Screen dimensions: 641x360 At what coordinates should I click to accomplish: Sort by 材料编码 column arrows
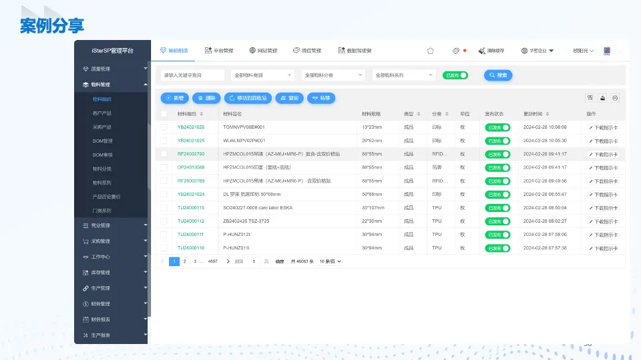click(201, 114)
